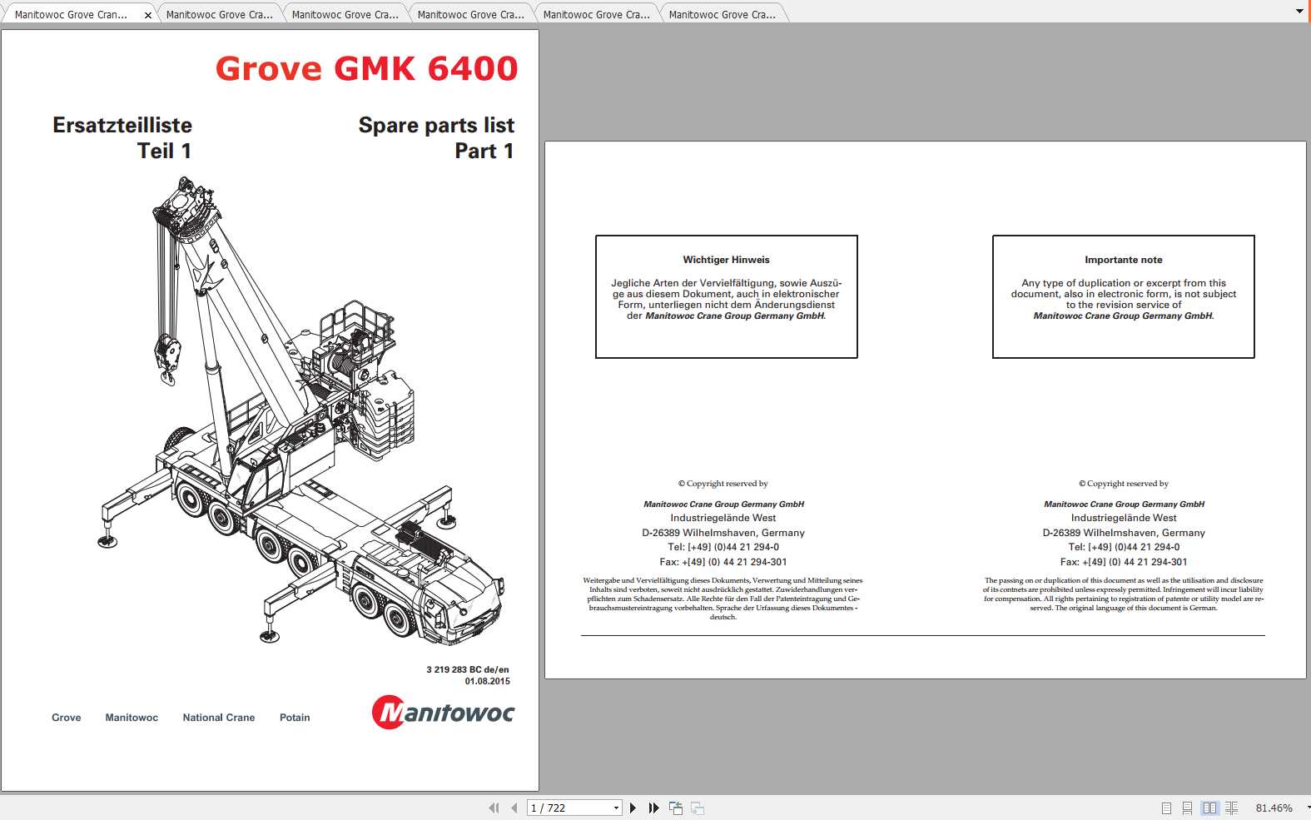Click the Part 1 label
1311x820 pixels.
click(484, 151)
